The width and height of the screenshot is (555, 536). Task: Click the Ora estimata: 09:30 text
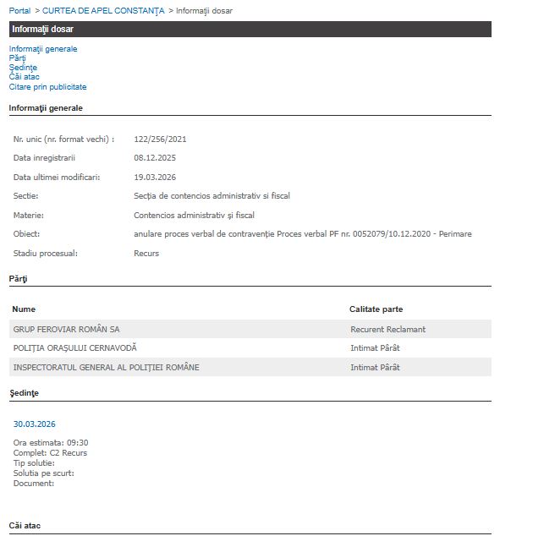point(51,443)
